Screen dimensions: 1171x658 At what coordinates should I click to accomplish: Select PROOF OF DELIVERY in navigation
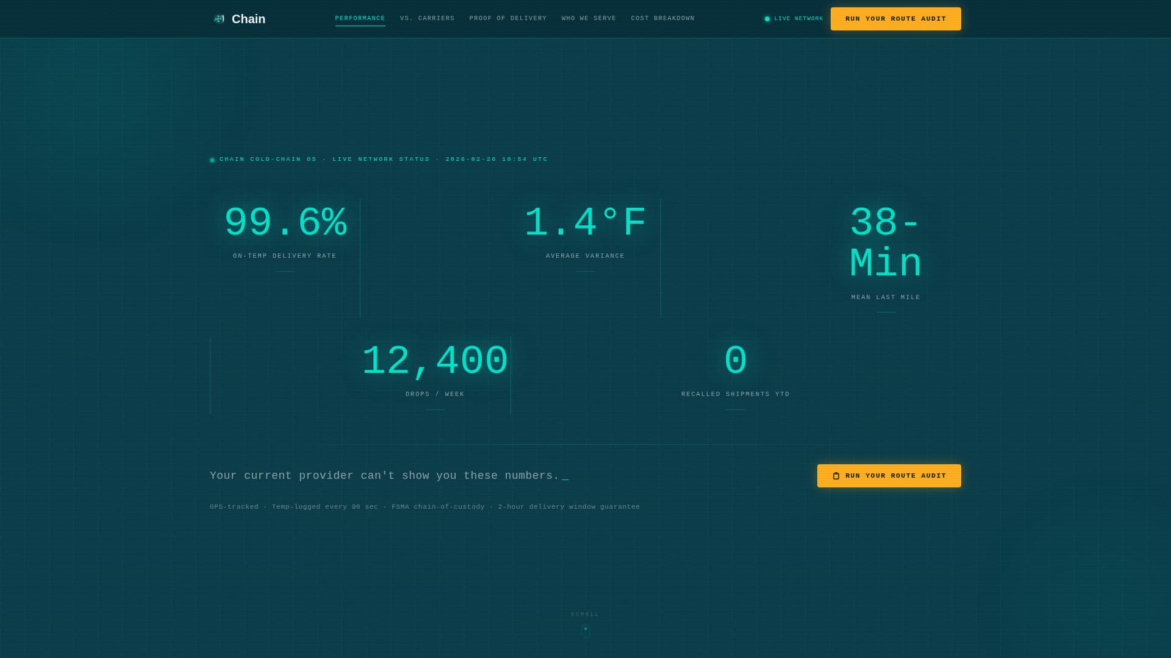508,18
